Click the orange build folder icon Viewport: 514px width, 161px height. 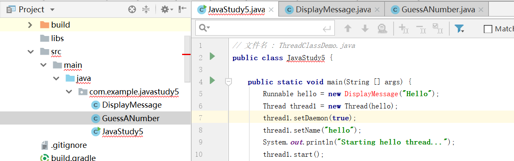point(44,25)
